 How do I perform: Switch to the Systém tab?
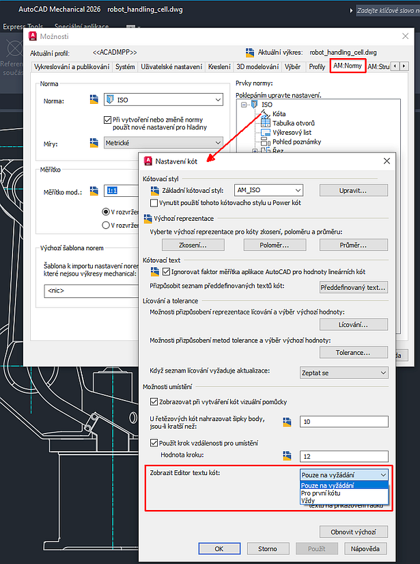coord(125,67)
